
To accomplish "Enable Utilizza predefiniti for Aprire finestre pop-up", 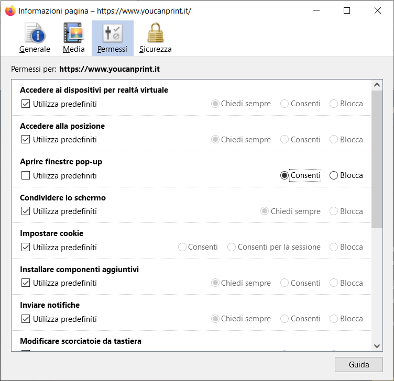I will coord(26,176).
